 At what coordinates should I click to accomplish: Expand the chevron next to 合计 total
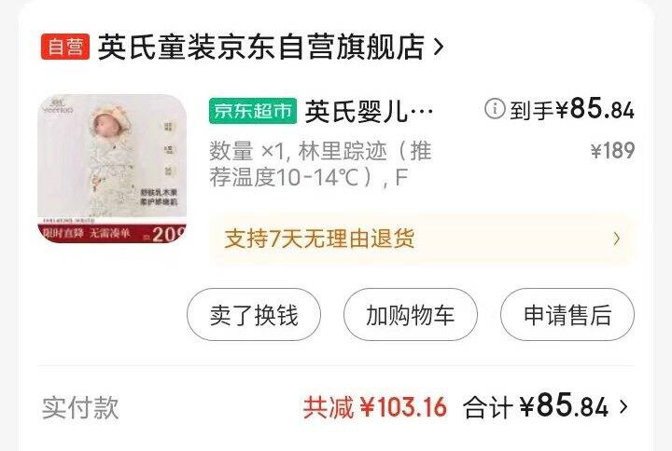point(623,407)
